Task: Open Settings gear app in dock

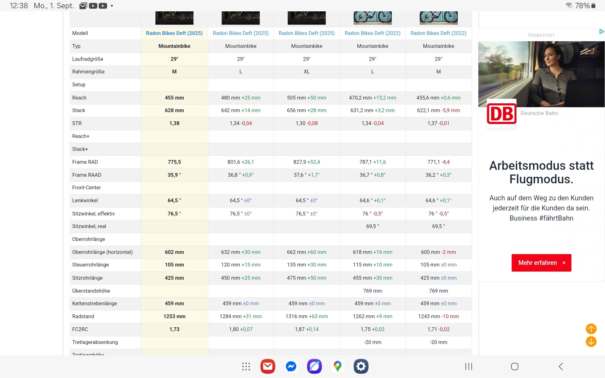Action: [361, 366]
